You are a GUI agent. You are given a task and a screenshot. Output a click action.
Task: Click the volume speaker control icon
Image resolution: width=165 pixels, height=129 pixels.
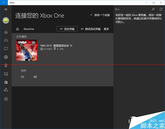[x=35, y=77]
